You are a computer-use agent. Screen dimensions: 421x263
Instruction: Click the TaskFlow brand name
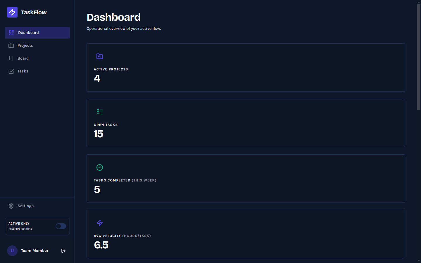click(x=34, y=12)
